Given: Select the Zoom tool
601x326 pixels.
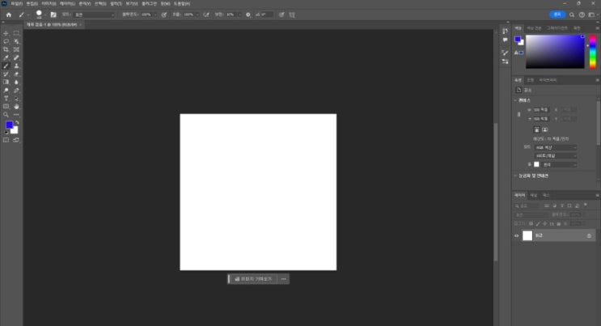Looking at the screenshot, I should point(6,115).
